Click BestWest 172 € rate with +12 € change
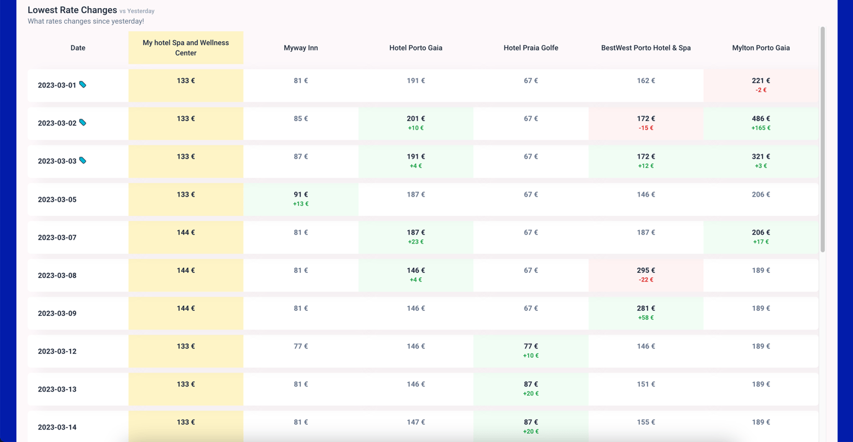 [646, 162]
